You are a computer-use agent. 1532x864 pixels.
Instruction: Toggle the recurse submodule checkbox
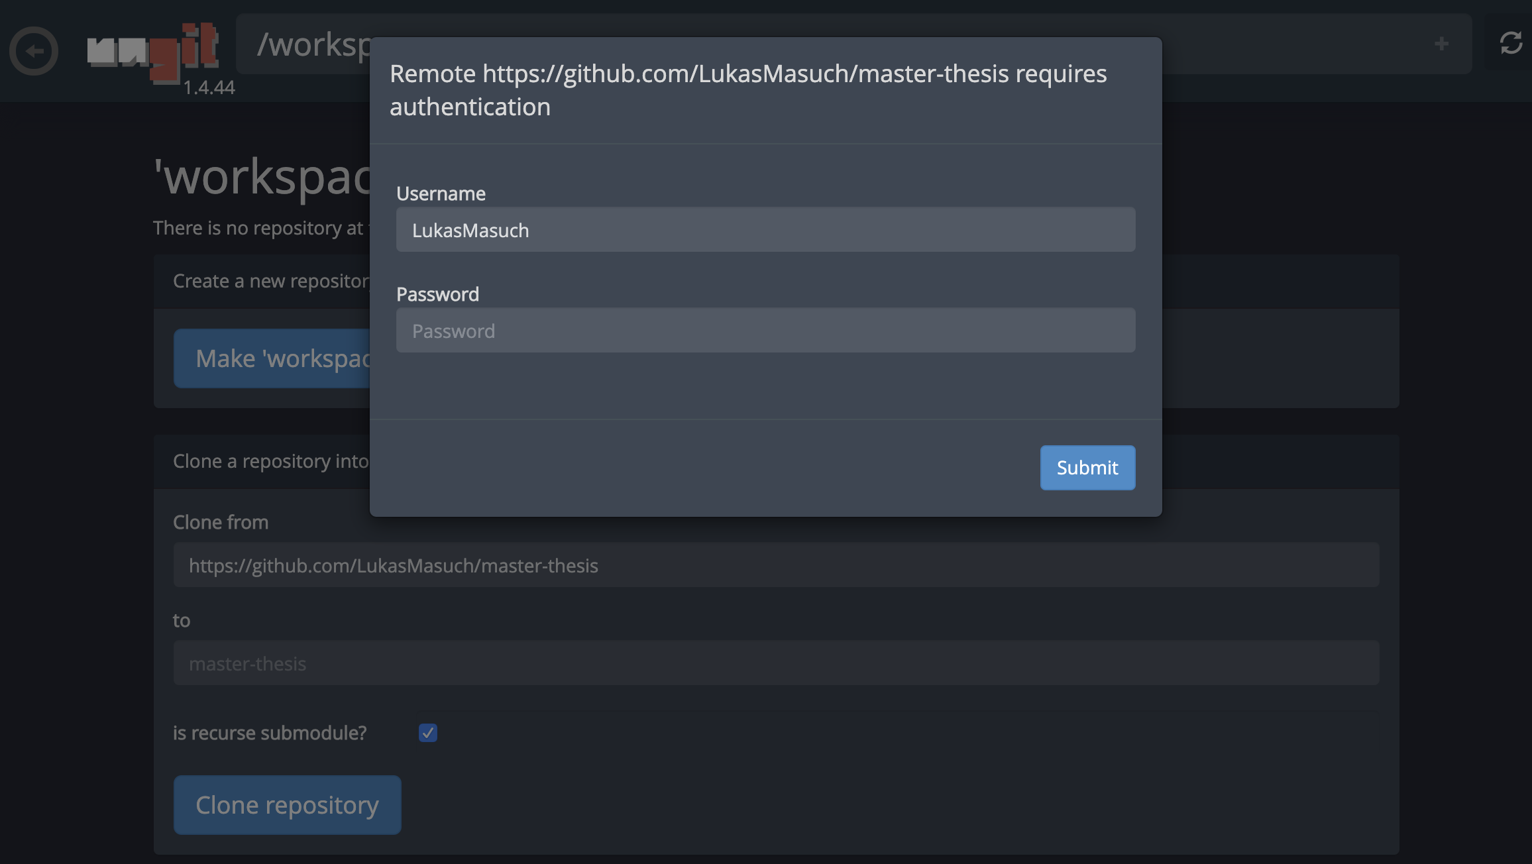pyautogui.click(x=428, y=733)
